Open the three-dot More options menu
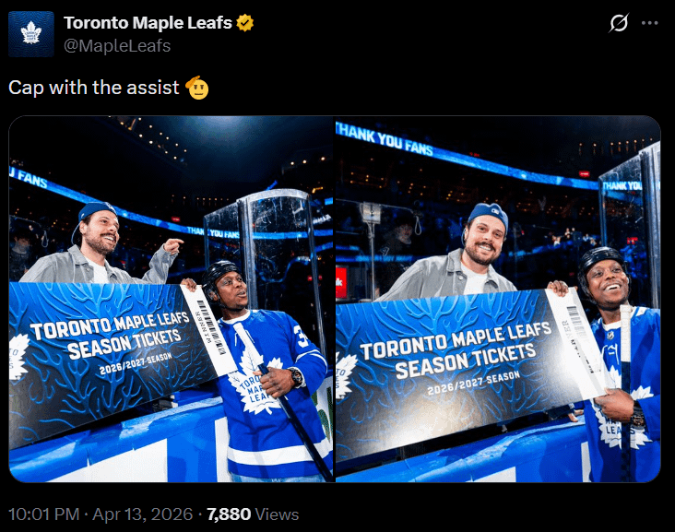This screenshot has width=675, height=532. coord(650,24)
